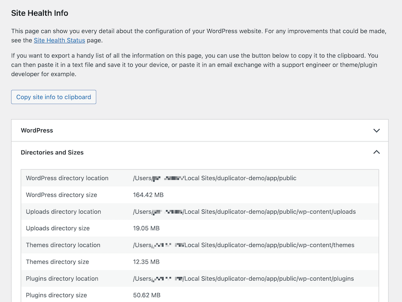The image size is (402, 302).
Task: Select the wp-content/themes path value
Action: pos(244,245)
